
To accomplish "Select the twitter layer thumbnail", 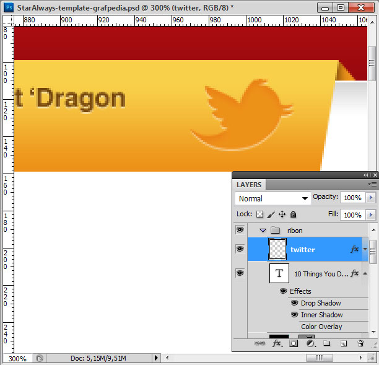I will (277, 249).
